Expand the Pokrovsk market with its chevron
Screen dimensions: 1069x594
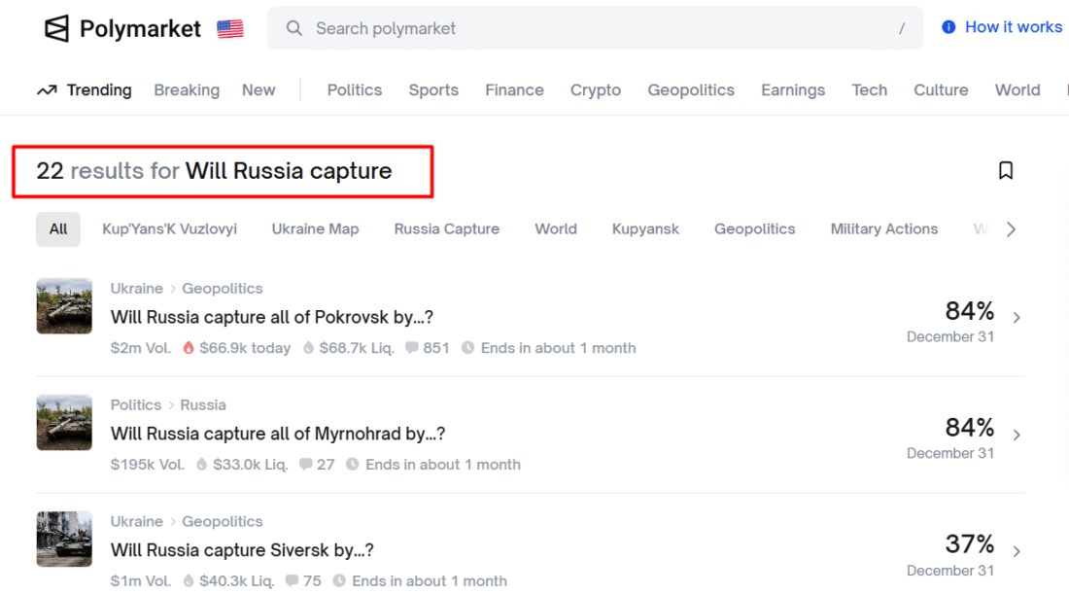(x=1017, y=318)
